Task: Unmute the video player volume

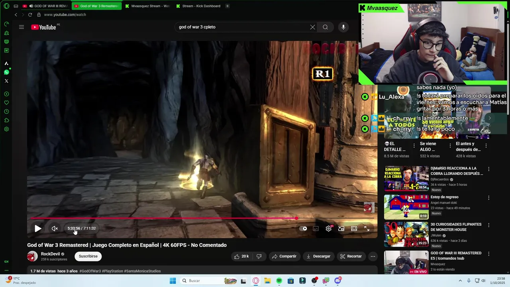Action: 55,228
